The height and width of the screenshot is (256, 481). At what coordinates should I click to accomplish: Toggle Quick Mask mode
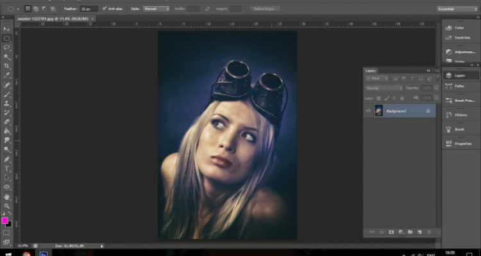point(6,233)
